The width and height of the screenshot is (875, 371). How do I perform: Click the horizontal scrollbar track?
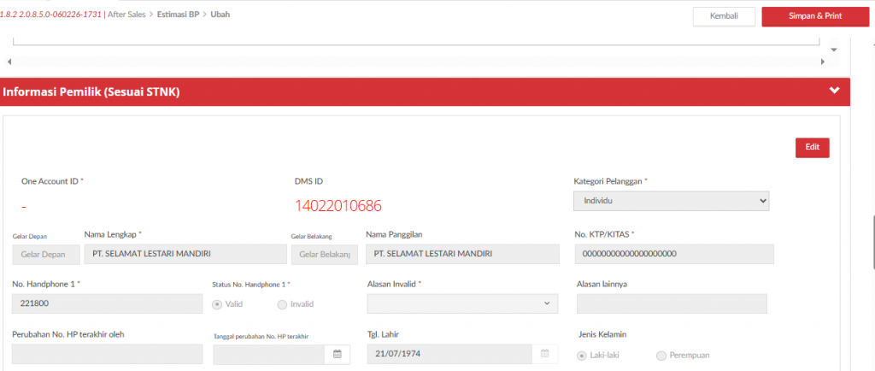416,62
